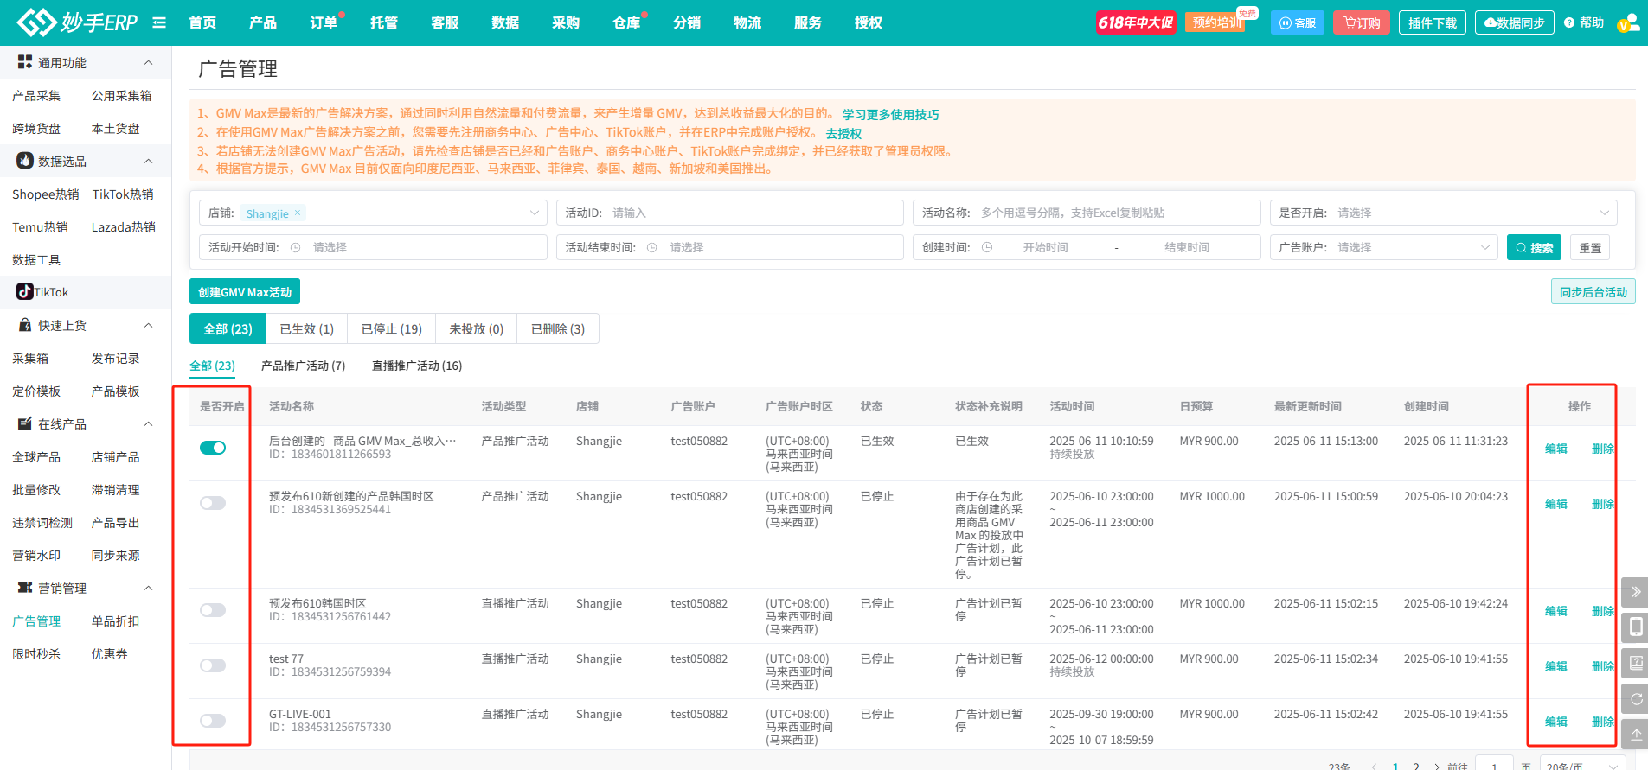This screenshot has height=770, width=1648.
Task: Click the 妙手ERP logo
Action: [x=77, y=22]
